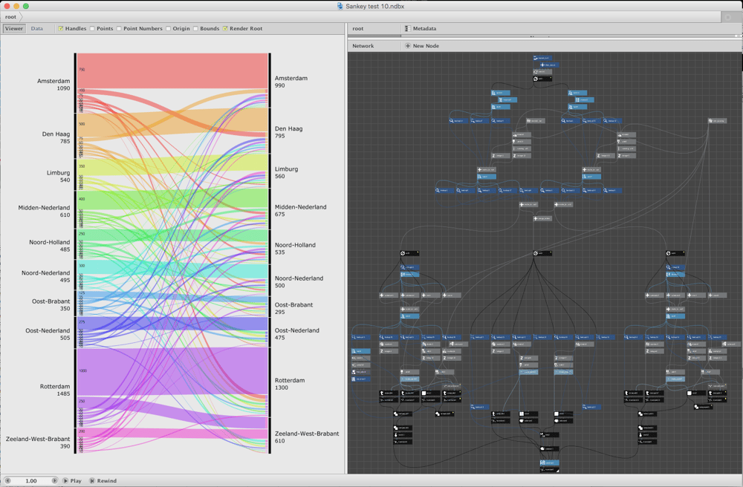Click the root breadcrumb in the address bar

(10, 17)
